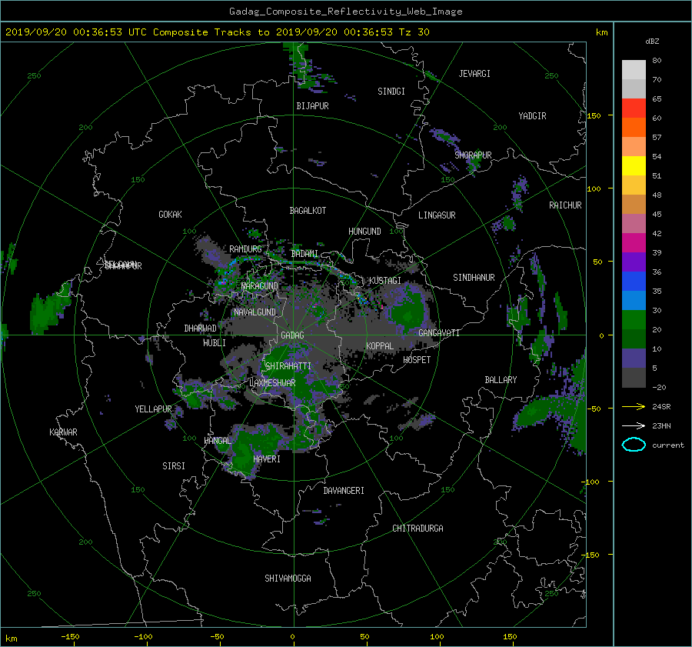Click the cyan current-storm ellipse in legend
This screenshot has height=647, width=692.
point(634,445)
